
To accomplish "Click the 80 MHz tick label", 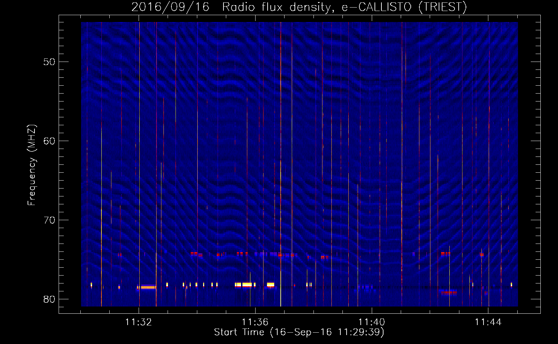I will pos(49,299).
